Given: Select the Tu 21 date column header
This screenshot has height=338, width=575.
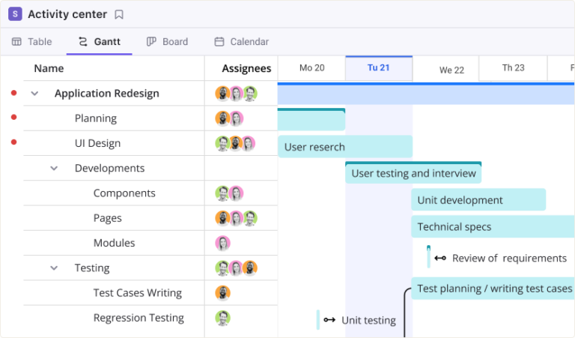Looking at the screenshot, I should click(379, 68).
